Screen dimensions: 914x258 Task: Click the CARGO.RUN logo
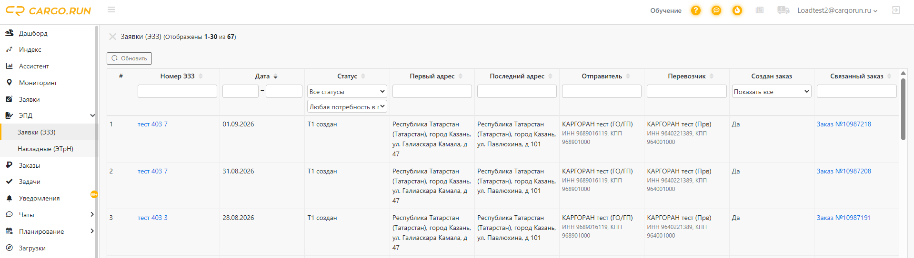[48, 10]
